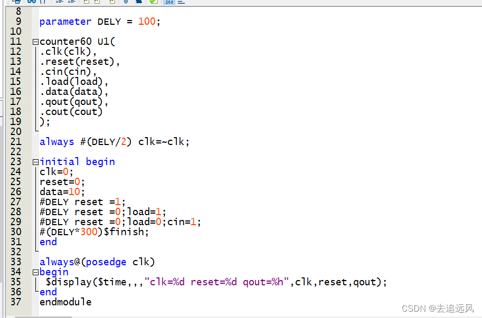
Task: Click line number 21 in the gutter
Action: pos(16,142)
